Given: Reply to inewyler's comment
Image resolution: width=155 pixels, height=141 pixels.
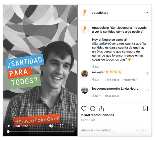Looking at the screenshot, I should [130, 80].
